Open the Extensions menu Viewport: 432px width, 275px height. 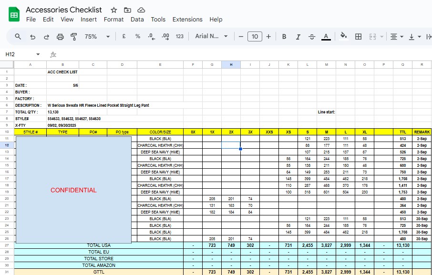[187, 20]
